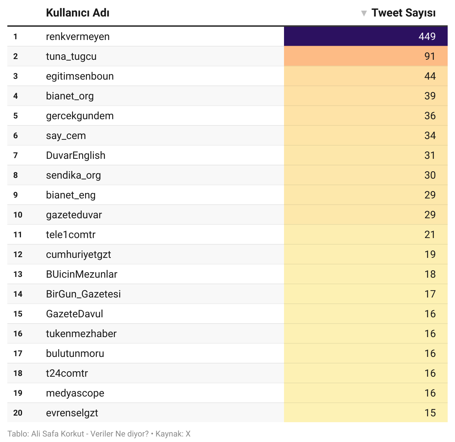
Task: Click the tele1comtr username
Action: (x=70, y=235)
